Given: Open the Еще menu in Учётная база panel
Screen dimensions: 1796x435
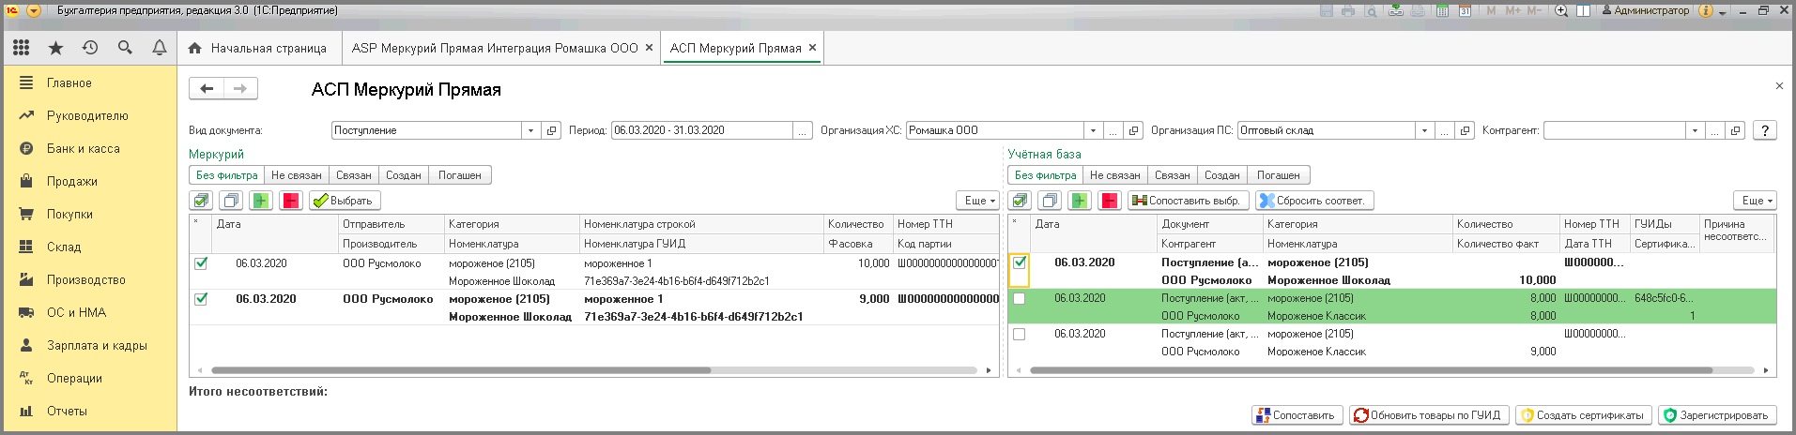Looking at the screenshot, I should (x=1756, y=201).
